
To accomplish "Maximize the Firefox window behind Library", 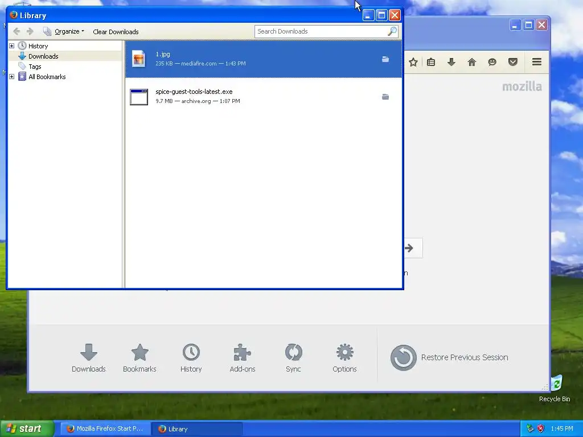I will point(528,25).
